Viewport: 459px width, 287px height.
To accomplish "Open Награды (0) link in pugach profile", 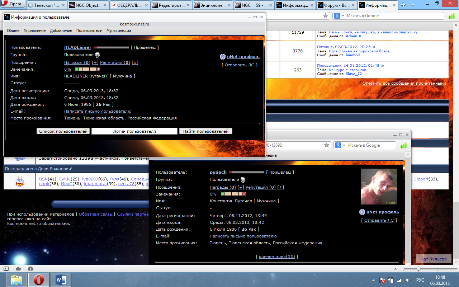I will 223,187.
